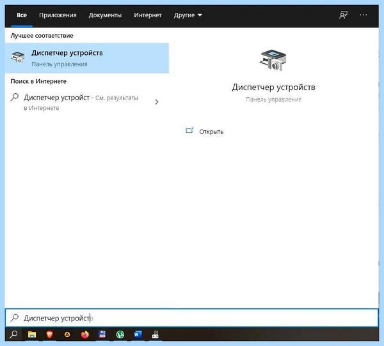384x346 pixels.
Task: Click the magnifier inside the search box
Action: tap(15, 318)
